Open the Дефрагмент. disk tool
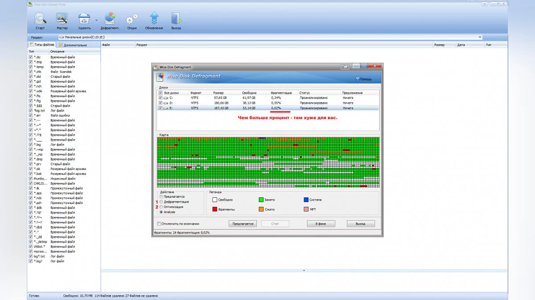The height and width of the screenshot is (300, 535). 110,19
